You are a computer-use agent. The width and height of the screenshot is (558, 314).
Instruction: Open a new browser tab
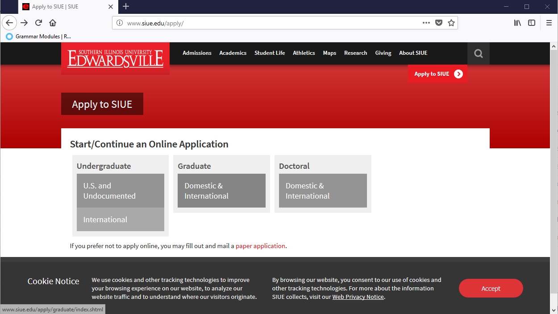[x=126, y=6]
